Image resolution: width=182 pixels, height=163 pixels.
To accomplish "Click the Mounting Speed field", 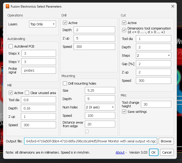I will tap(100, 115).
